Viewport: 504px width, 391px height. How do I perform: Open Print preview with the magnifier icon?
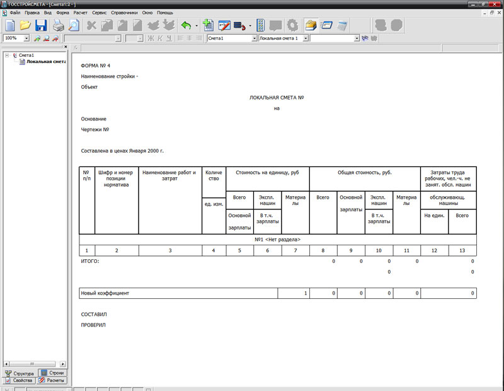(74, 26)
